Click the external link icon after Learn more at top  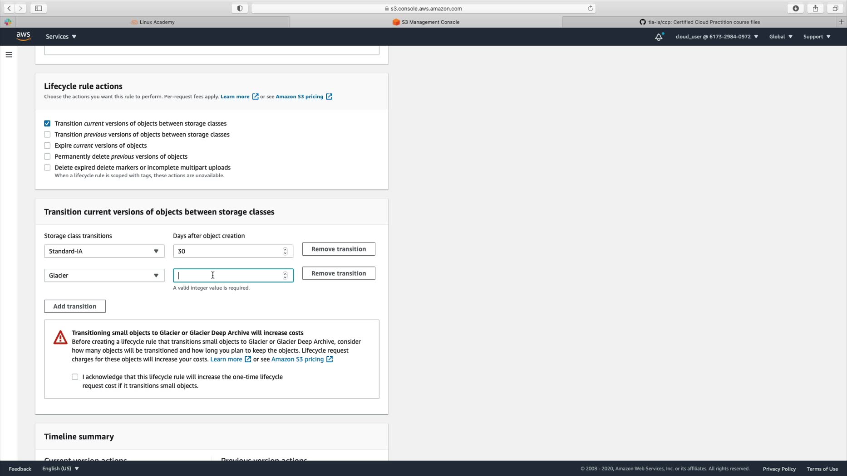(x=256, y=97)
